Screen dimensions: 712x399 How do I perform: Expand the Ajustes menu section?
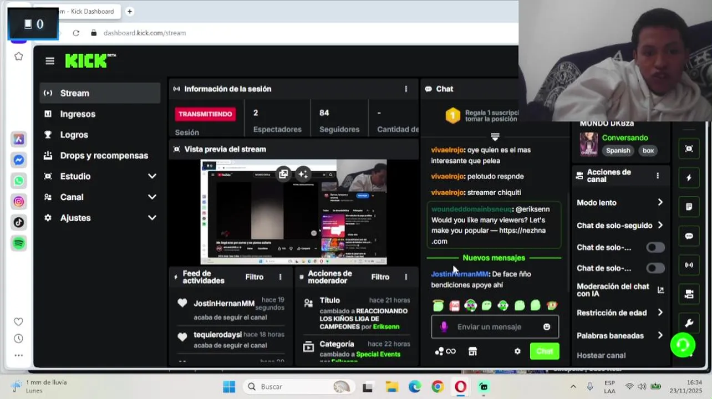(100, 218)
